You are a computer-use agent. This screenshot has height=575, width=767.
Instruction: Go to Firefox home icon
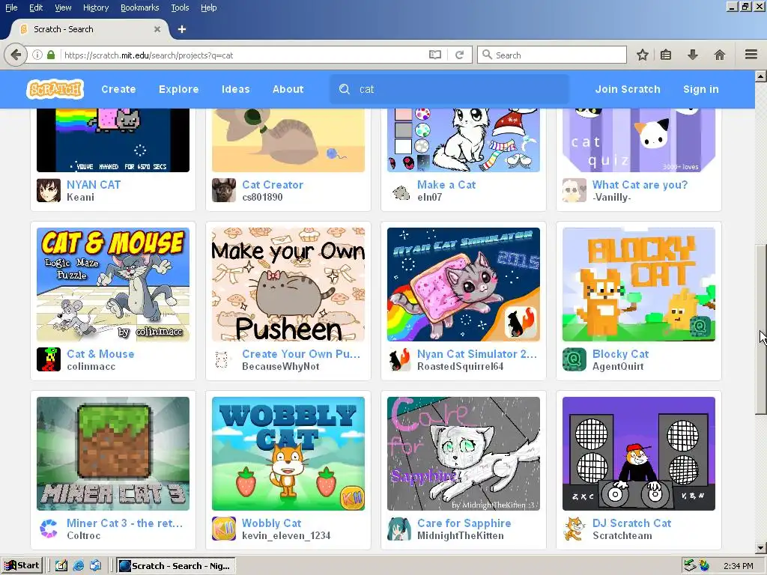(x=720, y=55)
